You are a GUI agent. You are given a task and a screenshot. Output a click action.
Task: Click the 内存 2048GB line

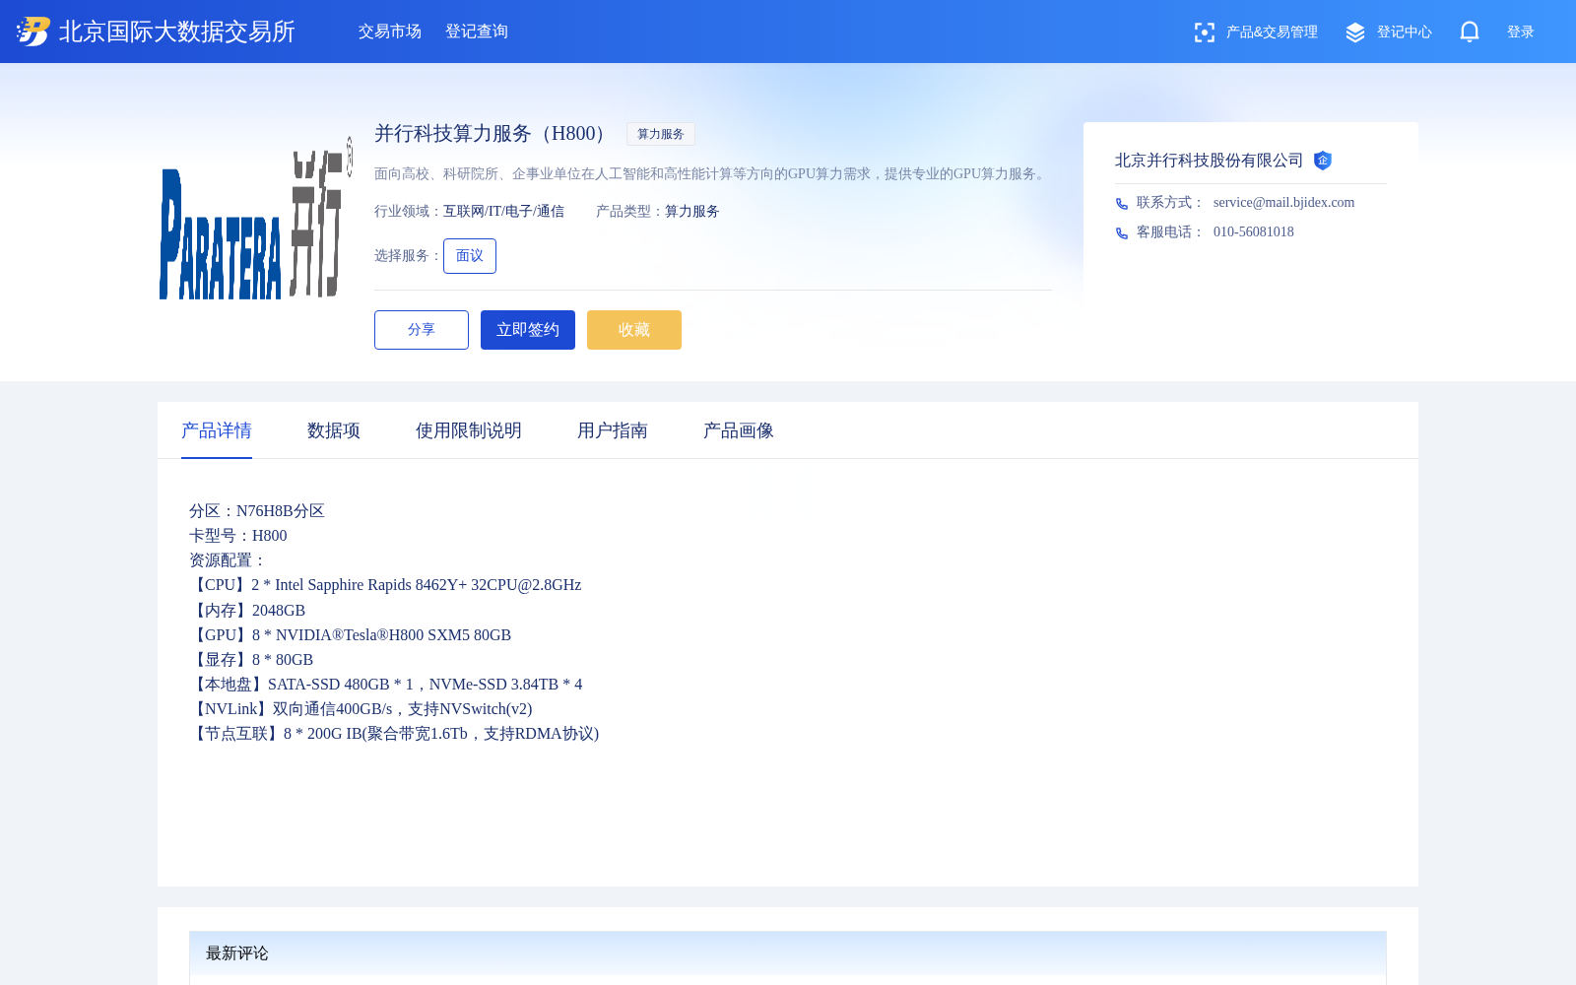[247, 611]
